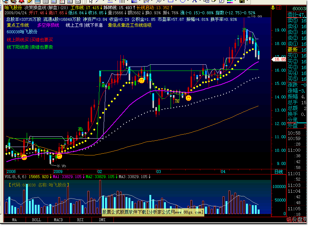
Task: Select the text 'A' tool in top toolbar
Action: tap(194, 1)
